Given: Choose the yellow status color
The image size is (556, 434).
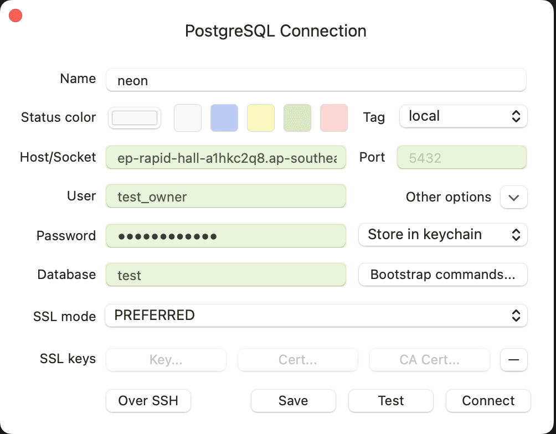Looking at the screenshot, I should point(261,118).
